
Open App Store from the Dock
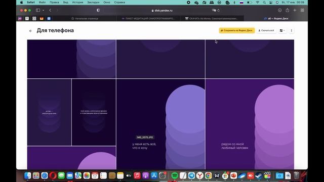(154, 175)
